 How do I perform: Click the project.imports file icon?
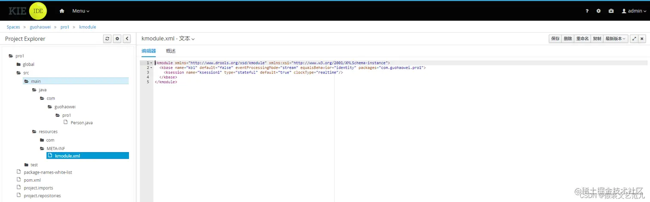pos(18,187)
